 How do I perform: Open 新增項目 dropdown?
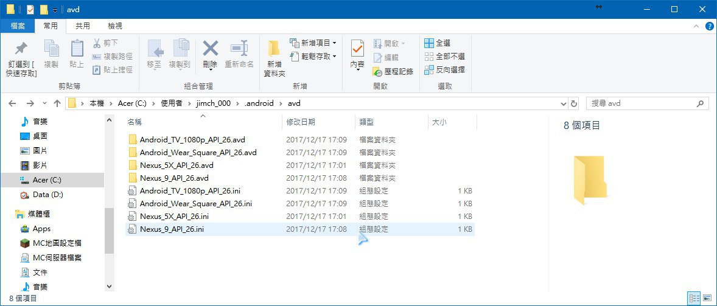pyautogui.click(x=313, y=43)
